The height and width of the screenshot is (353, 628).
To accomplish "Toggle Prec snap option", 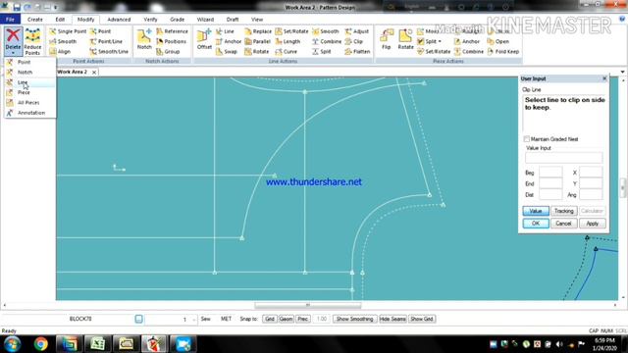I will (303, 319).
